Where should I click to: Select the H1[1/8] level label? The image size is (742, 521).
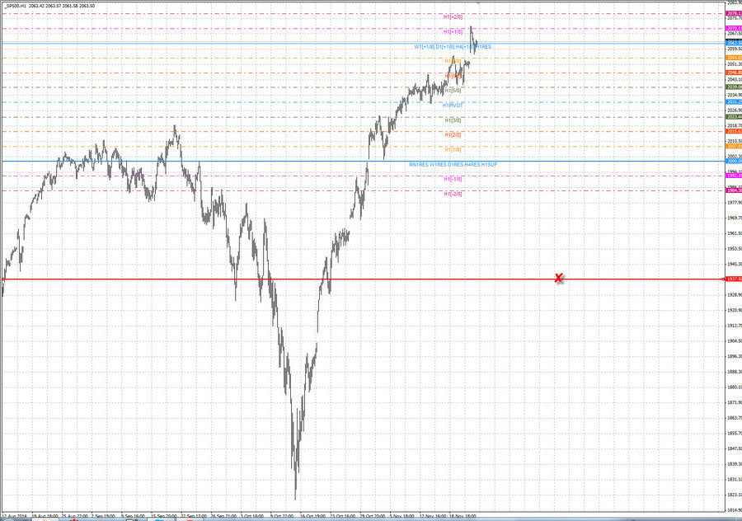pos(453,149)
